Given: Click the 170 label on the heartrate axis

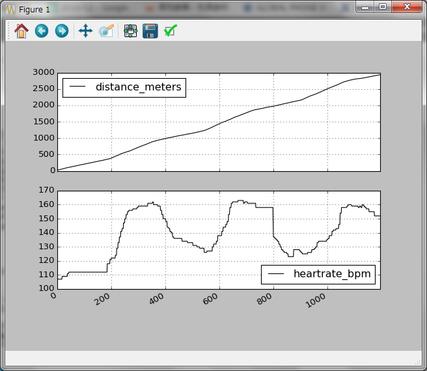Looking at the screenshot, I should 46,190.
